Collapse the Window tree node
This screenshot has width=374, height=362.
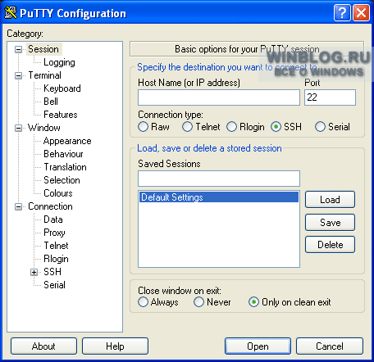coord(18,128)
